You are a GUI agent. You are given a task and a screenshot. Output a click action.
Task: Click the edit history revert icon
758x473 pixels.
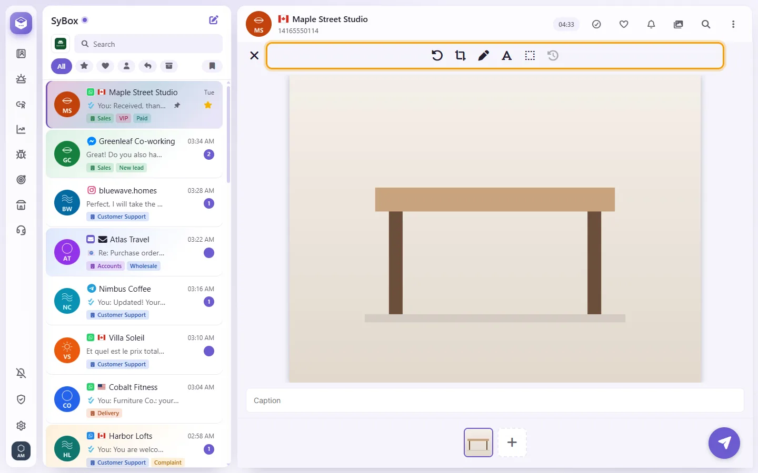553,55
